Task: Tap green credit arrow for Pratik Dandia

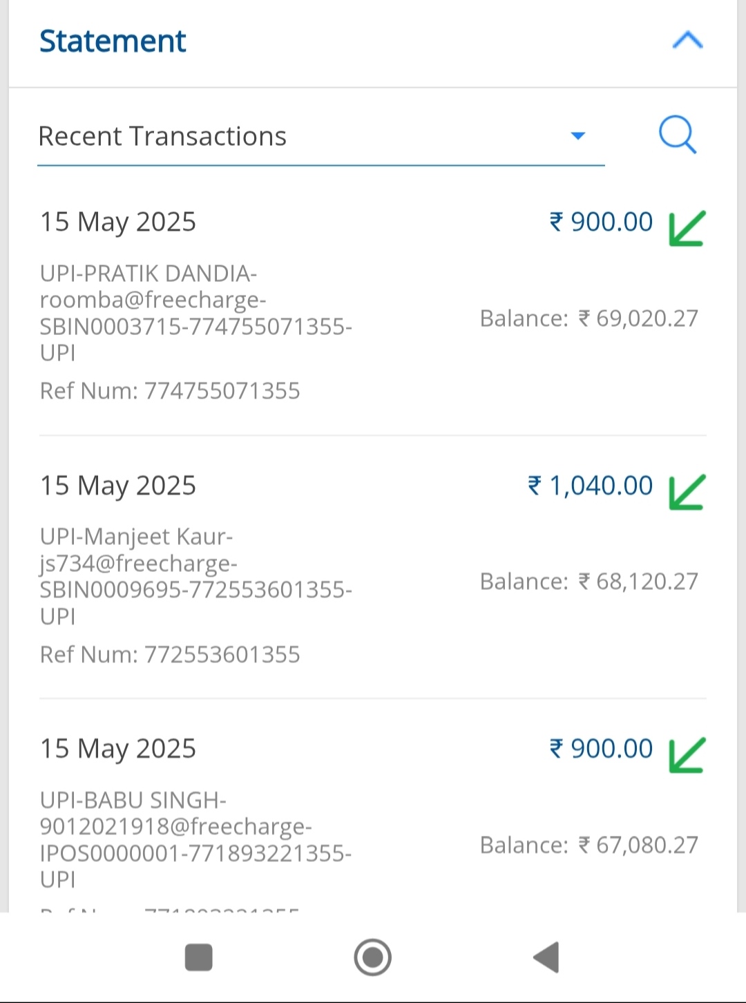Action: click(x=687, y=229)
